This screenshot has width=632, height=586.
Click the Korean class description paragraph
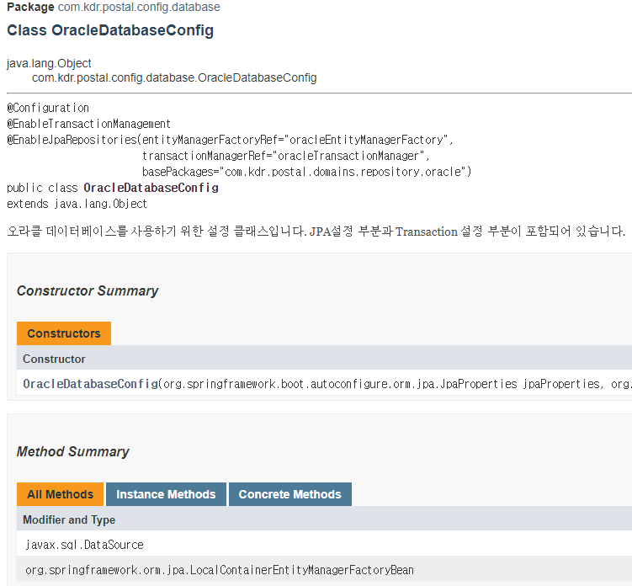tap(316, 232)
